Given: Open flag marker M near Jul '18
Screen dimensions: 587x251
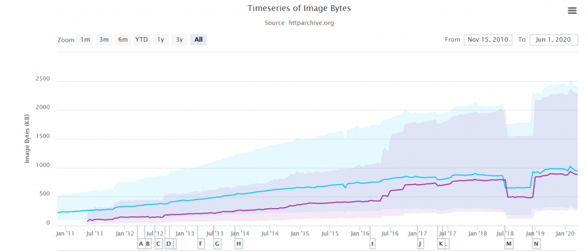Looking at the screenshot, I should click(x=508, y=244).
